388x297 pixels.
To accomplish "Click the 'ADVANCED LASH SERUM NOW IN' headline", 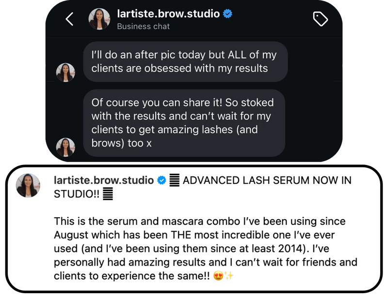I will click(x=267, y=181).
